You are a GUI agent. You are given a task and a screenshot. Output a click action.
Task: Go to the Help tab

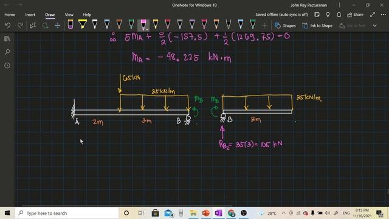[87, 15]
